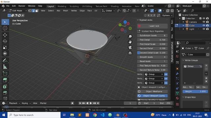This screenshot has width=211, height=118.
Task: Disable Camera in renders
Action: [207, 22]
